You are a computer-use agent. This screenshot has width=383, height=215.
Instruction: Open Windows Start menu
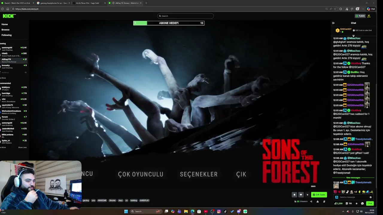click(x=126, y=211)
